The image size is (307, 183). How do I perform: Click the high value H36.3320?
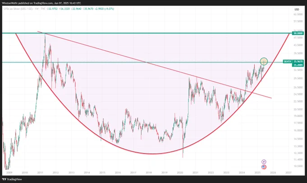tap(65, 9)
